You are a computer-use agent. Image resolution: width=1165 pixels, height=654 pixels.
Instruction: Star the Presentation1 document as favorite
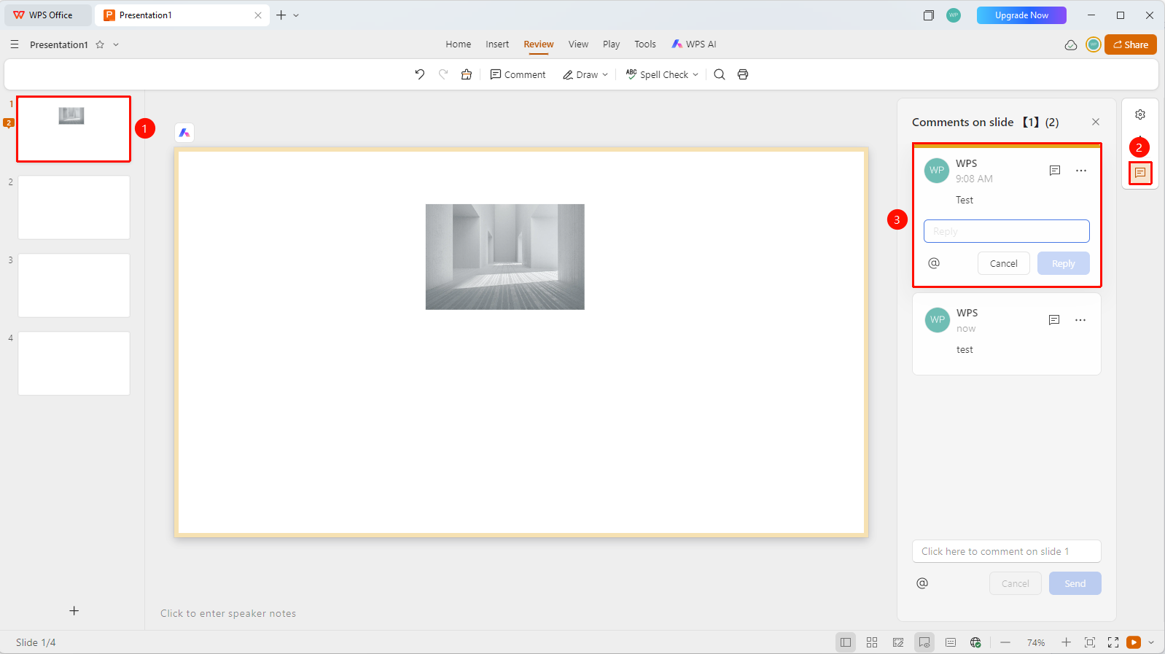100,44
